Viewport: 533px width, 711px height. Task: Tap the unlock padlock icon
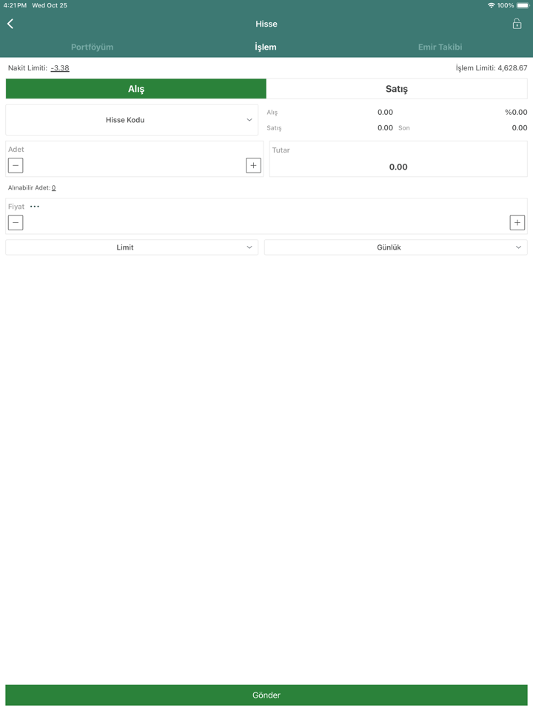tap(517, 24)
